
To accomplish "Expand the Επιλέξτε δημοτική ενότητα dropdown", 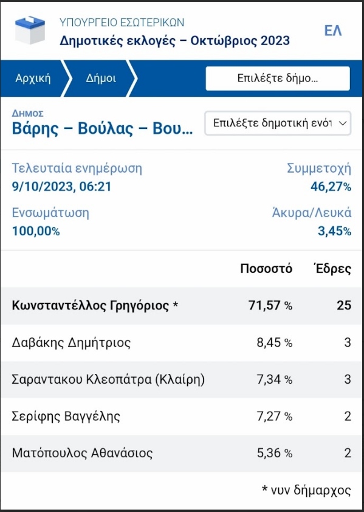I will [278, 123].
